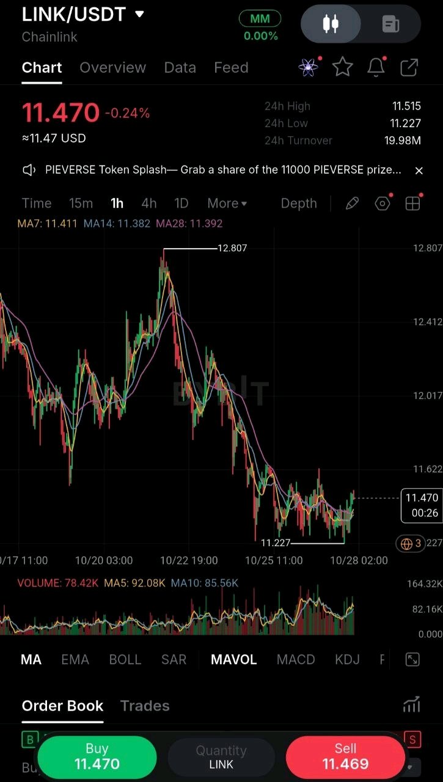Tap the MA14: 11.382 indicator value

pyautogui.click(x=117, y=224)
